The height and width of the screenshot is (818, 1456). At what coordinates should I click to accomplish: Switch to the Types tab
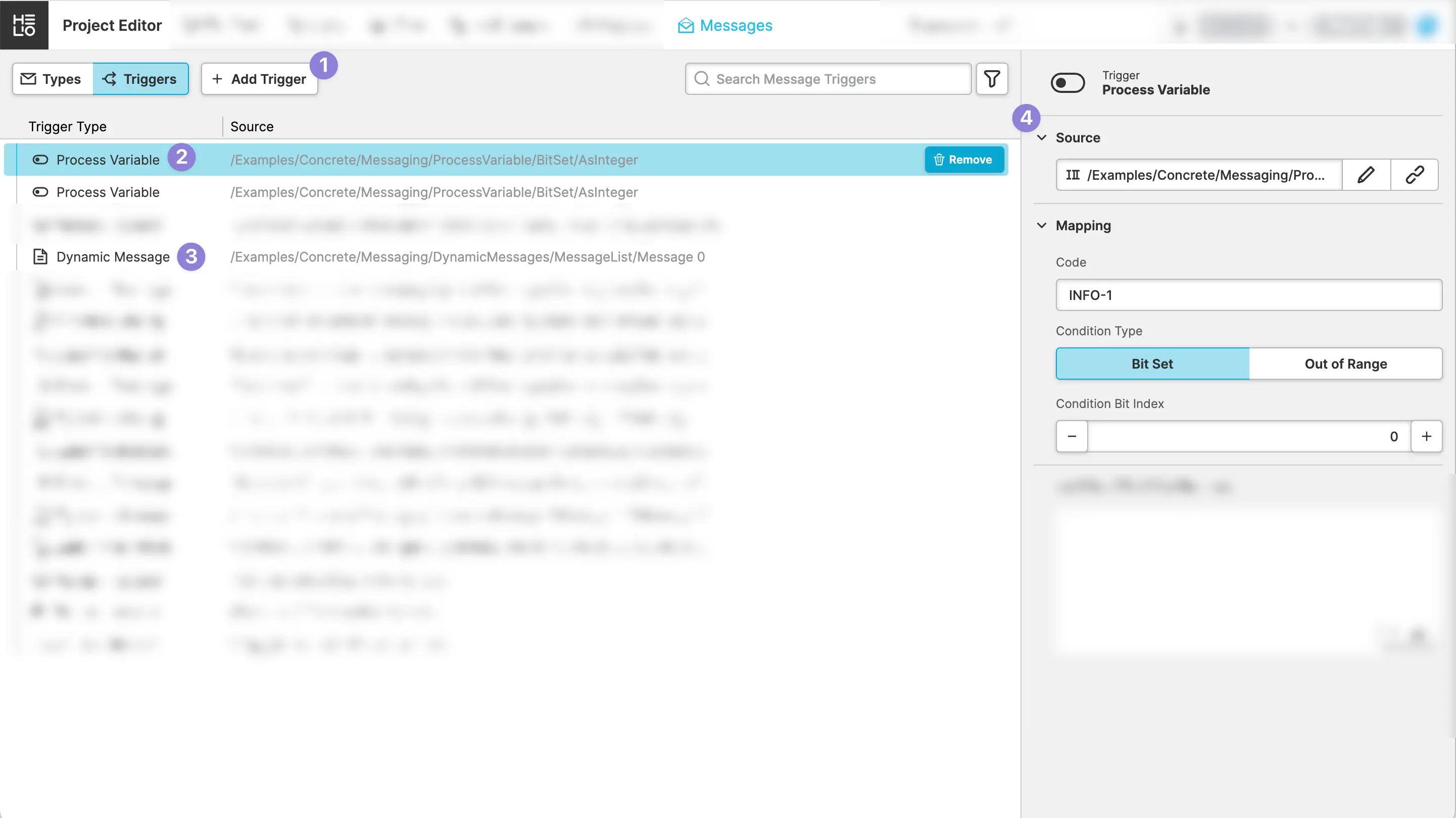(x=53, y=79)
